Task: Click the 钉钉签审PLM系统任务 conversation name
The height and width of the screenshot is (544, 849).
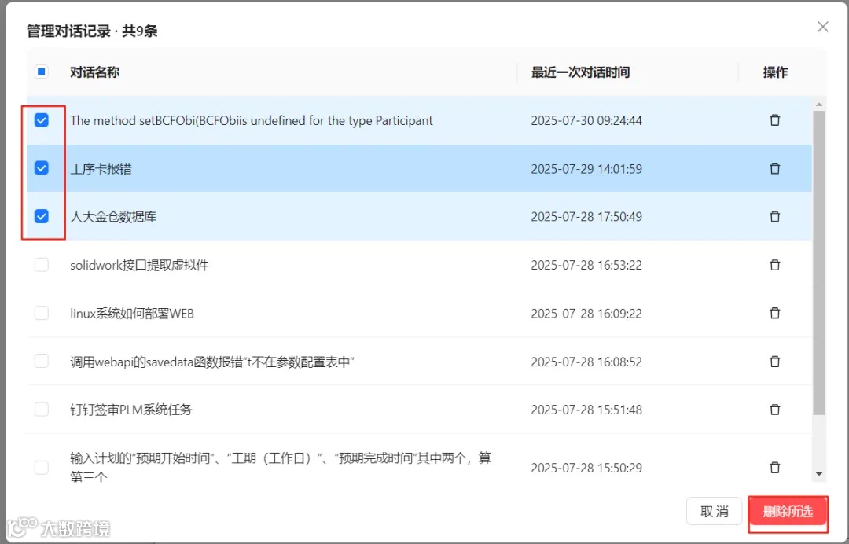Action: click(x=131, y=410)
